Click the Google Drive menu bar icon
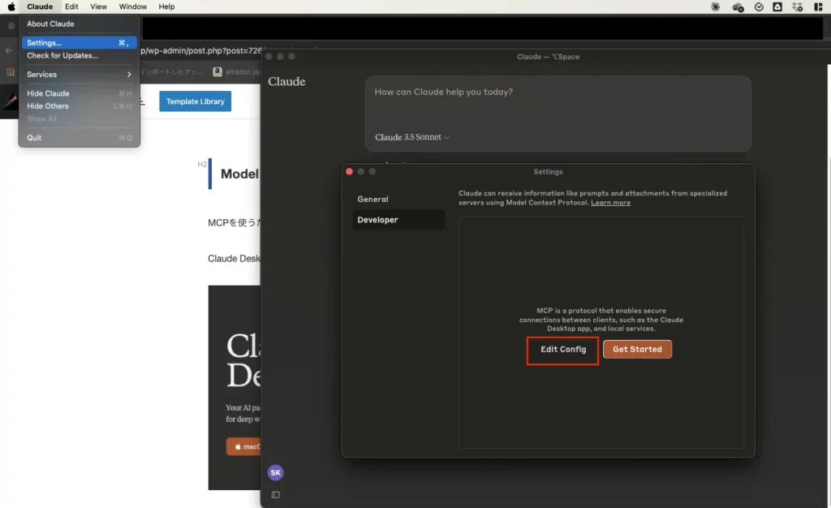 pos(777,6)
